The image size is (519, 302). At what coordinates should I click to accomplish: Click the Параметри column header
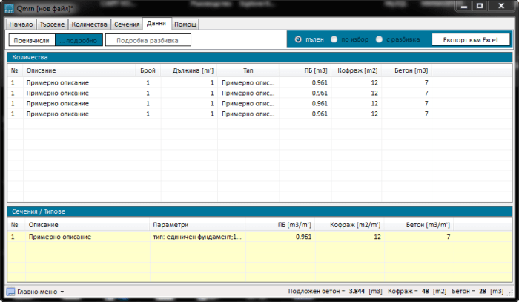171,224
